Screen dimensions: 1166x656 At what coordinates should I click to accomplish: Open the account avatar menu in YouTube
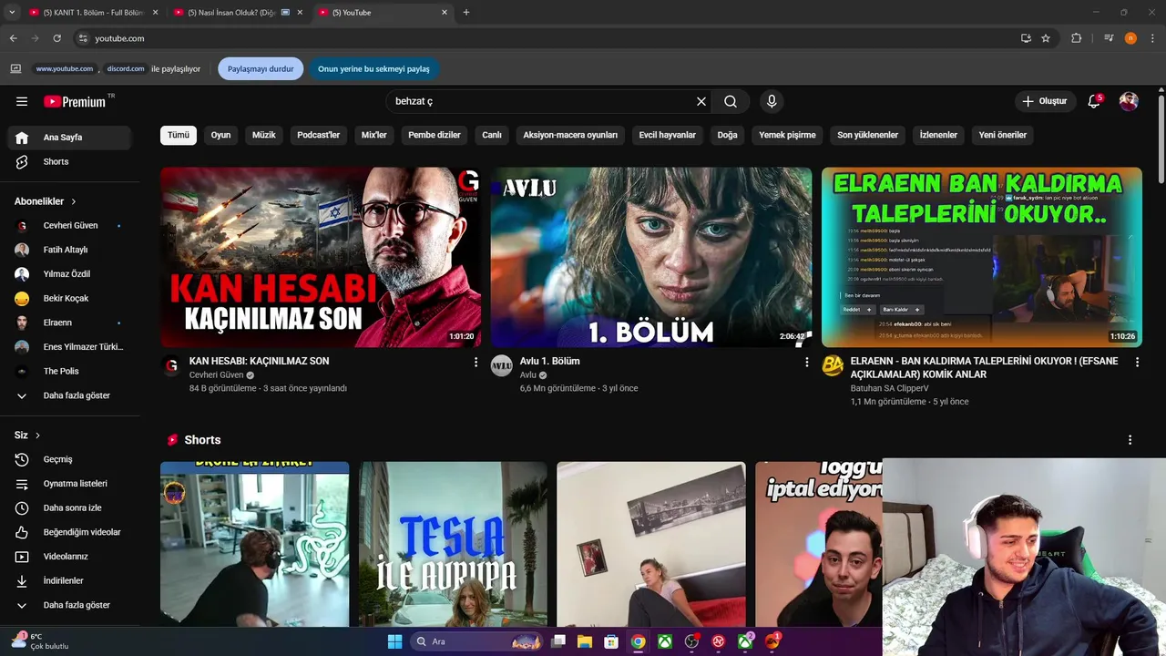pos(1129,101)
